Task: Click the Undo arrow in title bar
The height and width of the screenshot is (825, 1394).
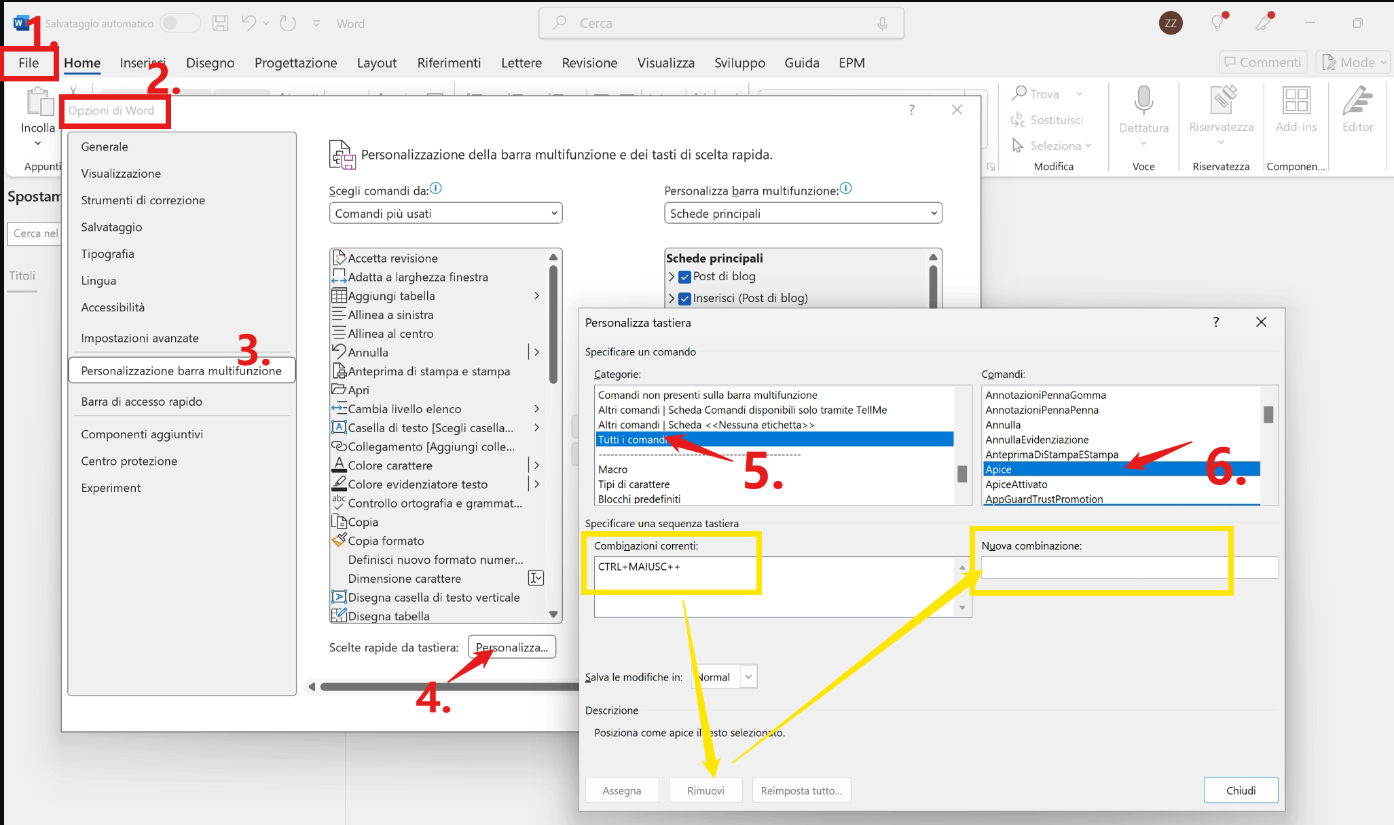Action: 249,23
